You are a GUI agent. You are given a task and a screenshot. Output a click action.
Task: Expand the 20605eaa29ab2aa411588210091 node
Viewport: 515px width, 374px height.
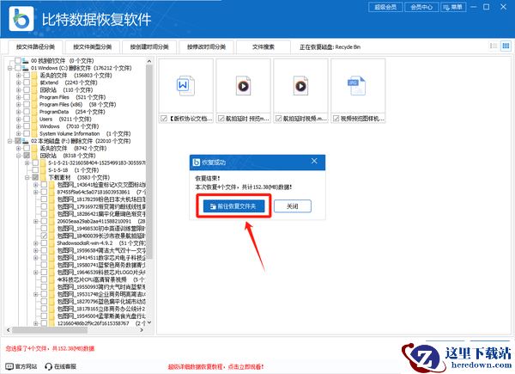point(35,221)
